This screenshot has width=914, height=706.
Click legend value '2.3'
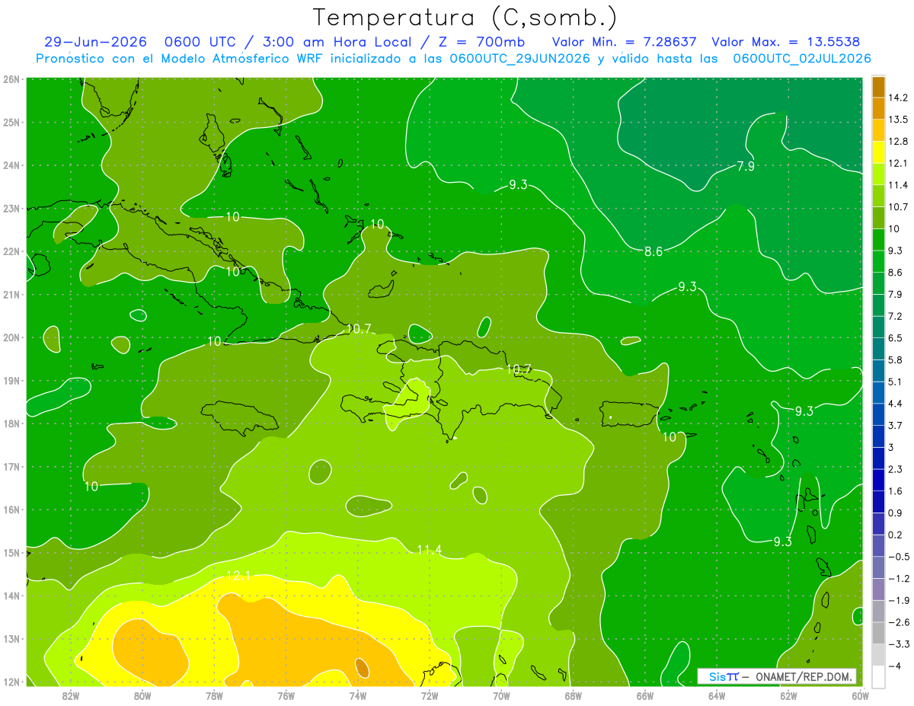895,469
